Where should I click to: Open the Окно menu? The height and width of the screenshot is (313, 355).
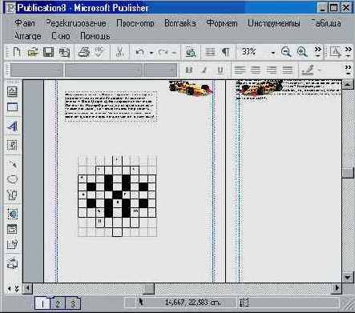pos(61,36)
